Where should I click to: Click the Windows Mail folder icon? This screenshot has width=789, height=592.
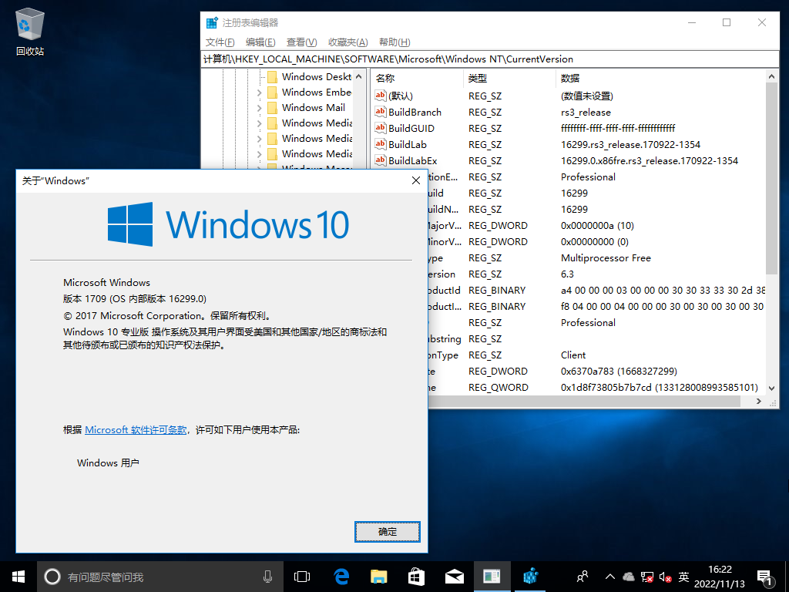(272, 108)
